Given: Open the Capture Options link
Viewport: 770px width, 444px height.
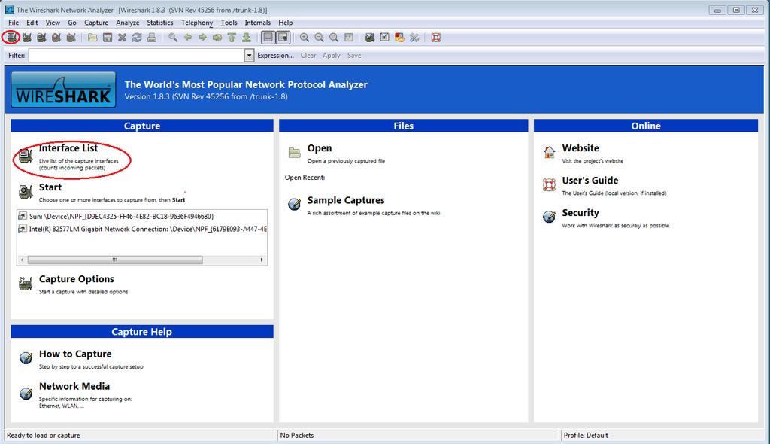Looking at the screenshot, I should [x=76, y=279].
